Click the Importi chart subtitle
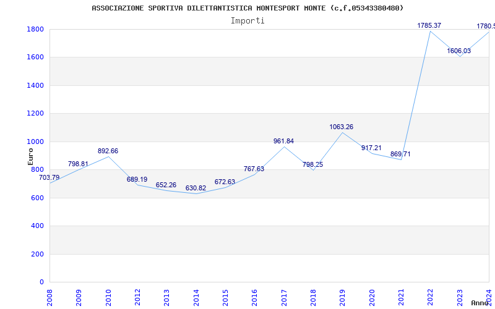This screenshot has height=309, width=495. click(x=247, y=20)
